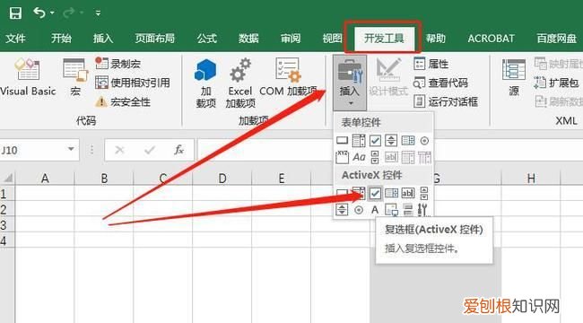
Task: Switch to the 页面布局 tab
Action: point(154,38)
